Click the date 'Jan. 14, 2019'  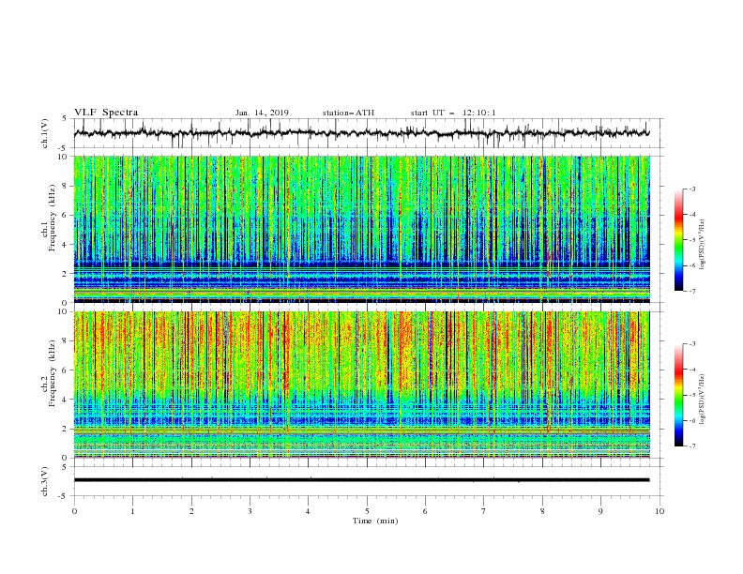pyautogui.click(x=262, y=113)
